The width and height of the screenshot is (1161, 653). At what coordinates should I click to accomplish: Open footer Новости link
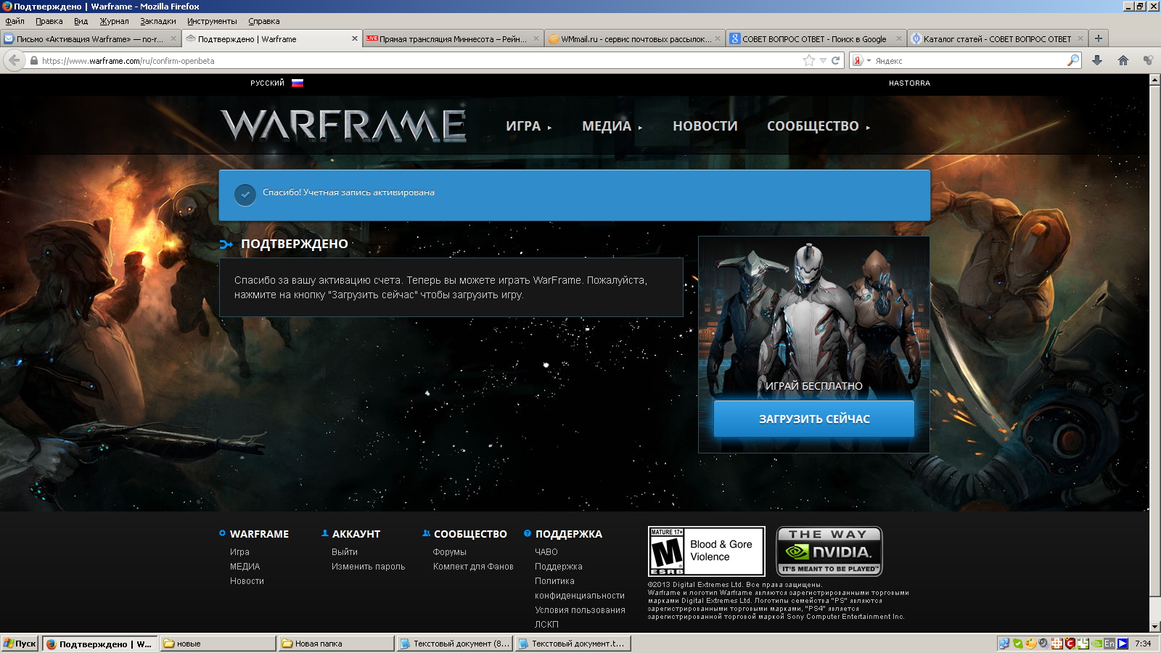[247, 581]
